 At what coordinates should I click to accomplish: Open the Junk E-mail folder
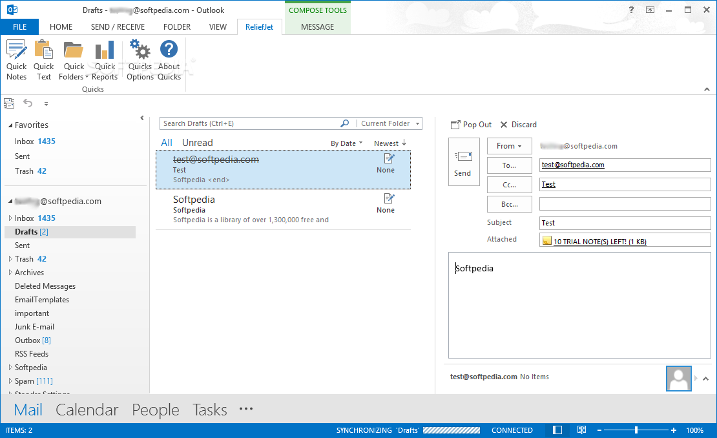click(34, 327)
